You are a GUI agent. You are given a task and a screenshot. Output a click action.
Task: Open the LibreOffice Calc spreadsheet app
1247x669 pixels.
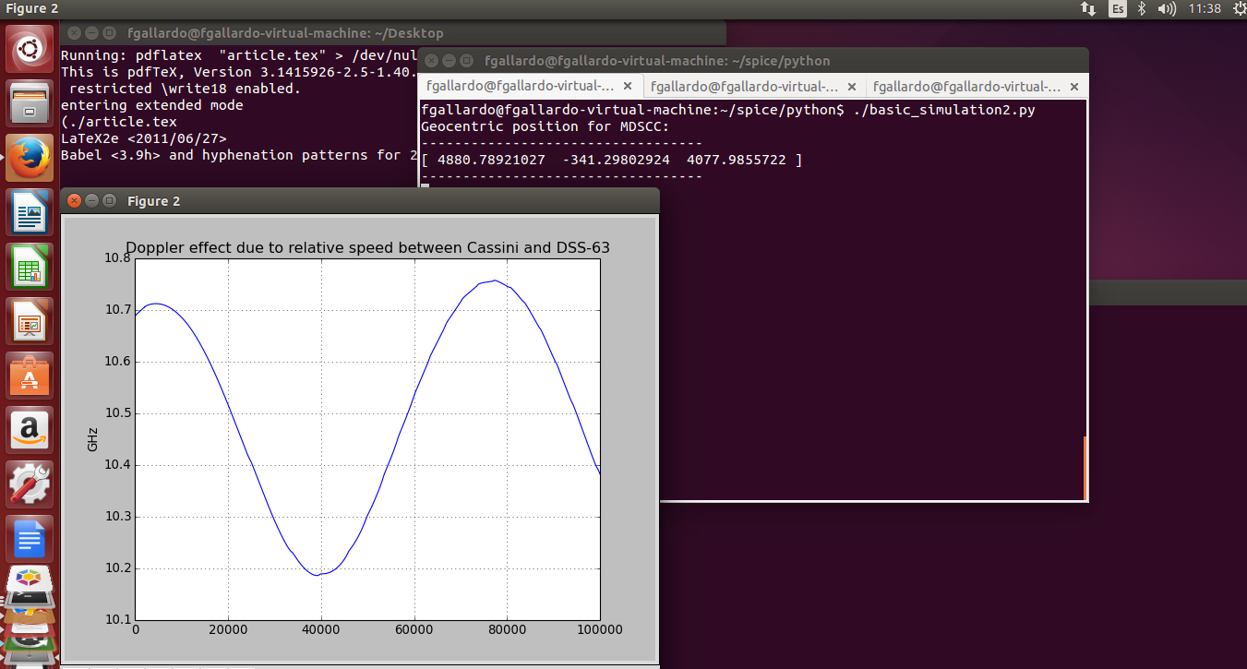(x=28, y=268)
